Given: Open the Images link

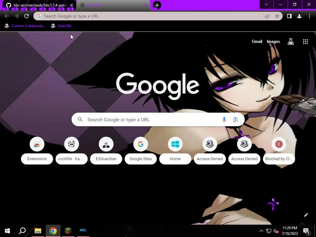Looking at the screenshot, I should click(273, 42).
